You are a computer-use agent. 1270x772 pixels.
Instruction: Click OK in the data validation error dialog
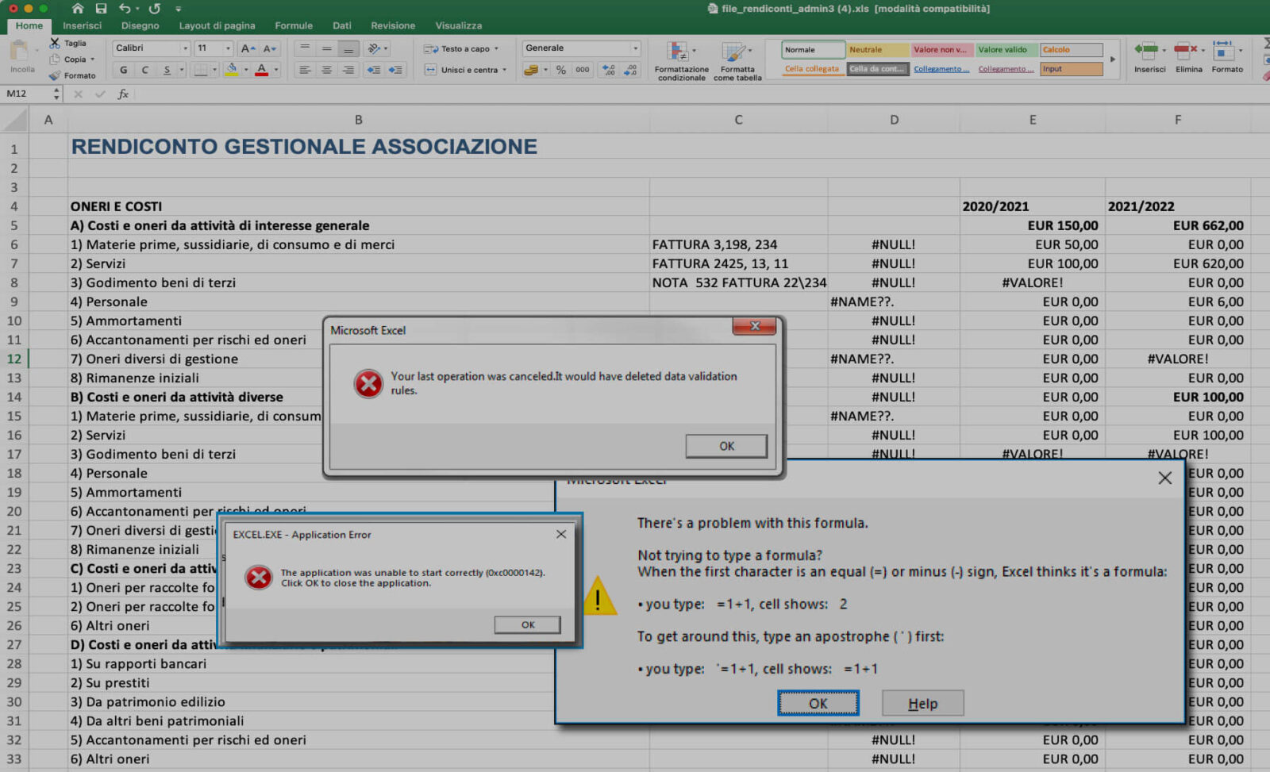726,446
